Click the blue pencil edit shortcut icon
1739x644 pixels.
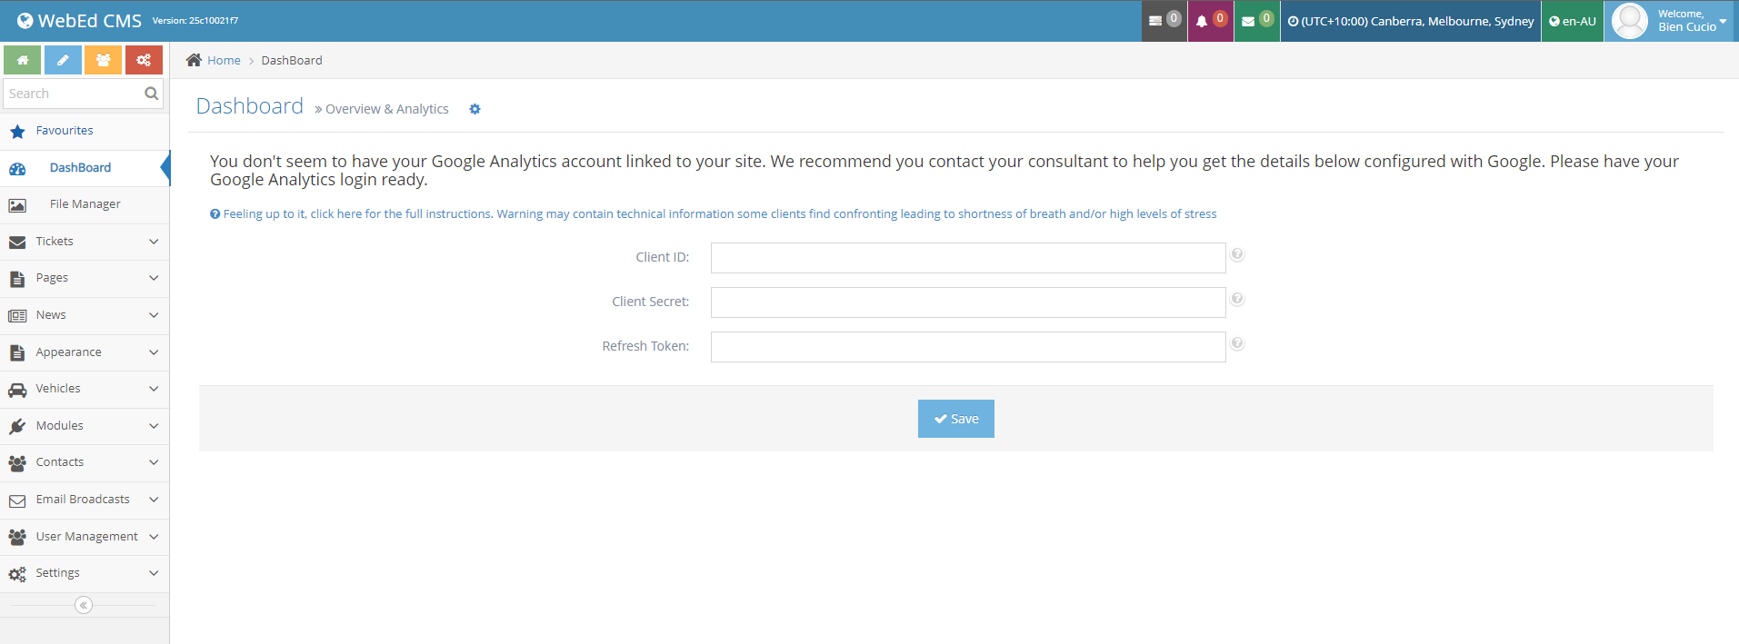(63, 60)
